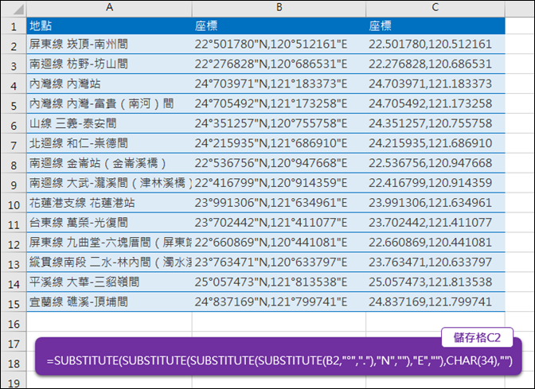This screenshot has height=389, width=535.
Task: Click header cell 座標 in column C
Action: 435,25
